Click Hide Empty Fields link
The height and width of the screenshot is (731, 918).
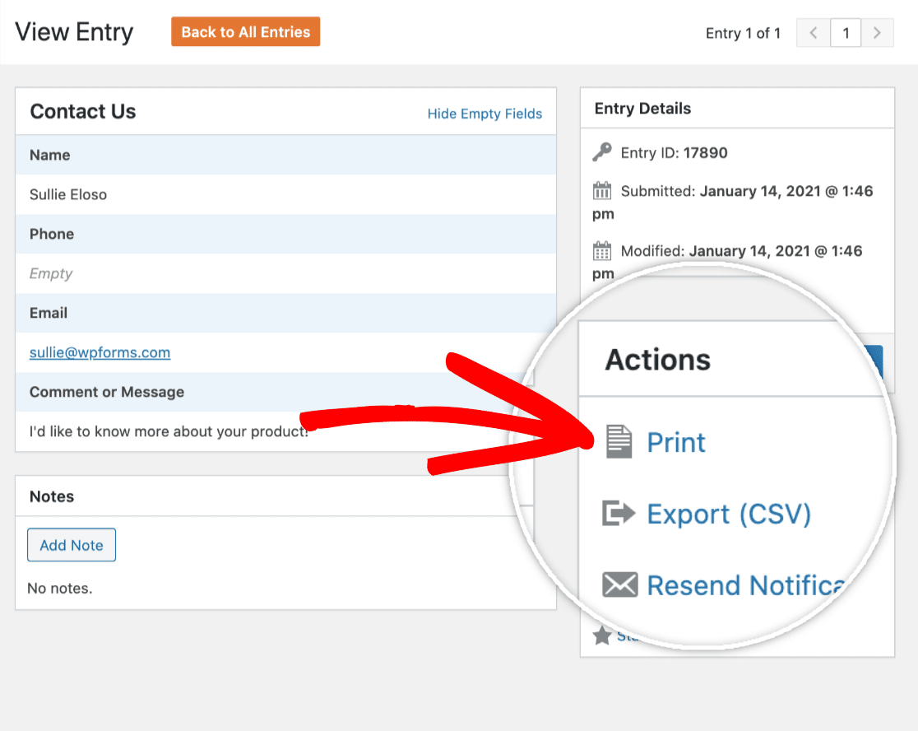(x=484, y=114)
